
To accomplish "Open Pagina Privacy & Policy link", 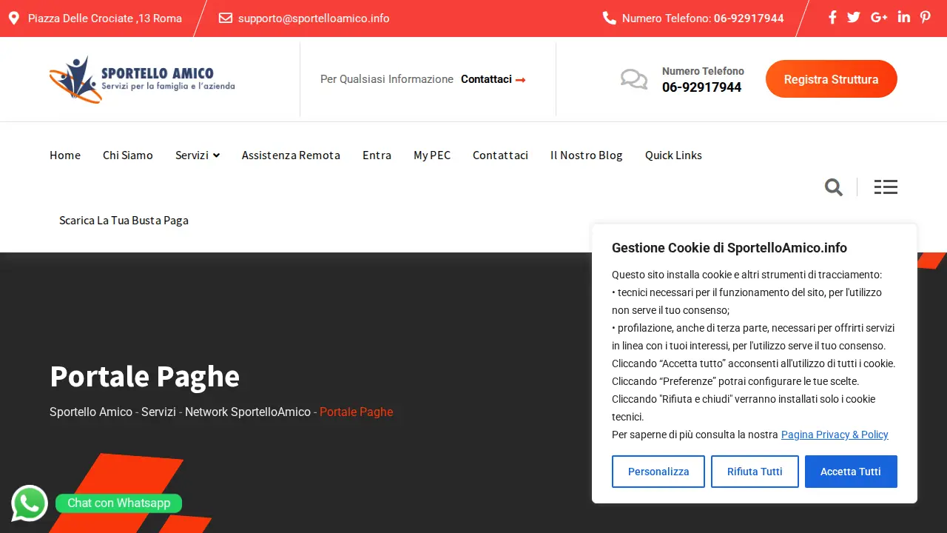I will (835, 435).
